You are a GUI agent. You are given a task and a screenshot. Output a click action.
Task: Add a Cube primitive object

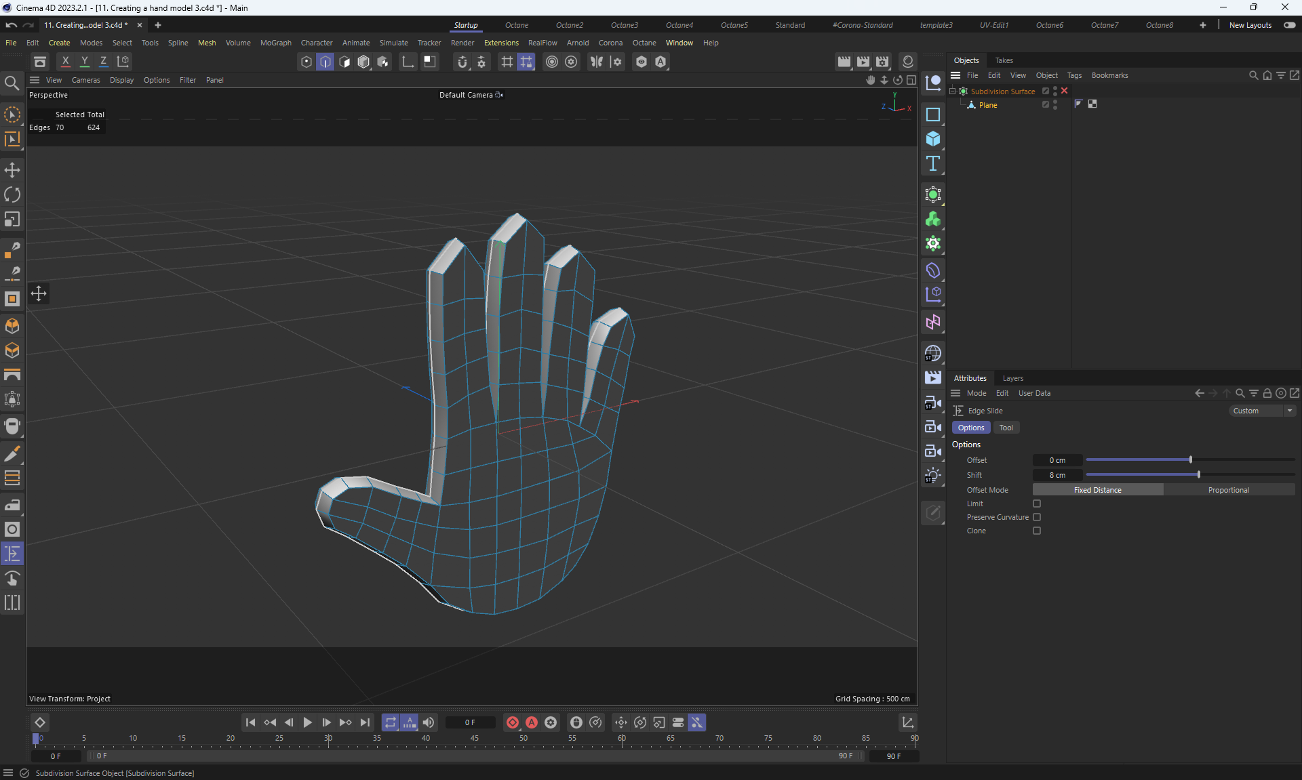(933, 139)
